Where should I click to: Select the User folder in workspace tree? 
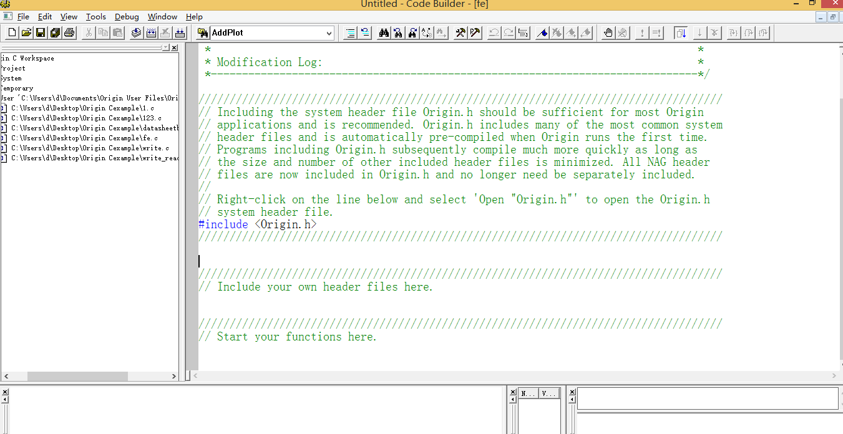89,98
